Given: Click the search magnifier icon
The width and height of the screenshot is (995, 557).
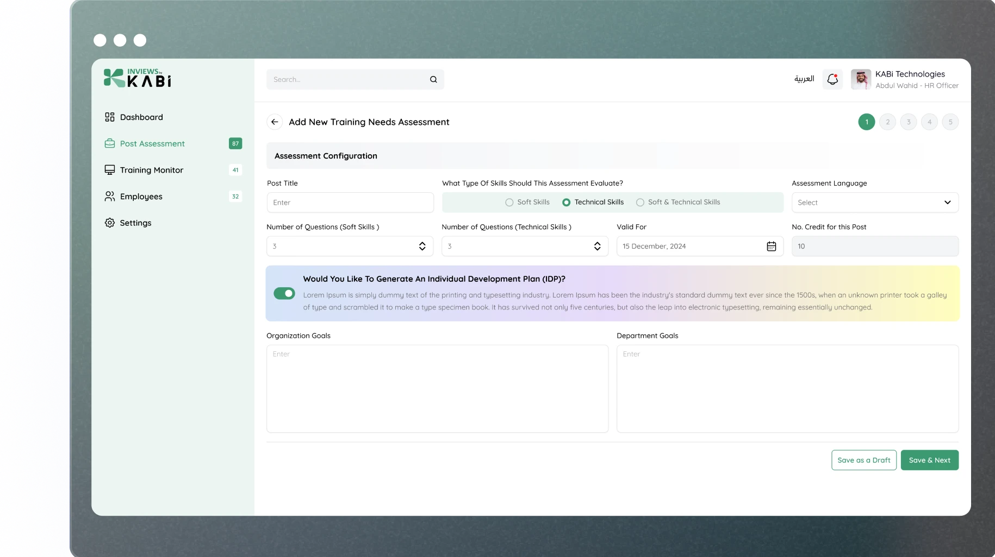Looking at the screenshot, I should 433,79.
